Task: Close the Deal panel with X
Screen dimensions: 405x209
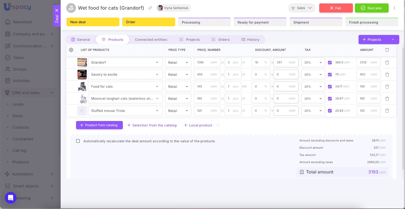Action: click(57, 10)
